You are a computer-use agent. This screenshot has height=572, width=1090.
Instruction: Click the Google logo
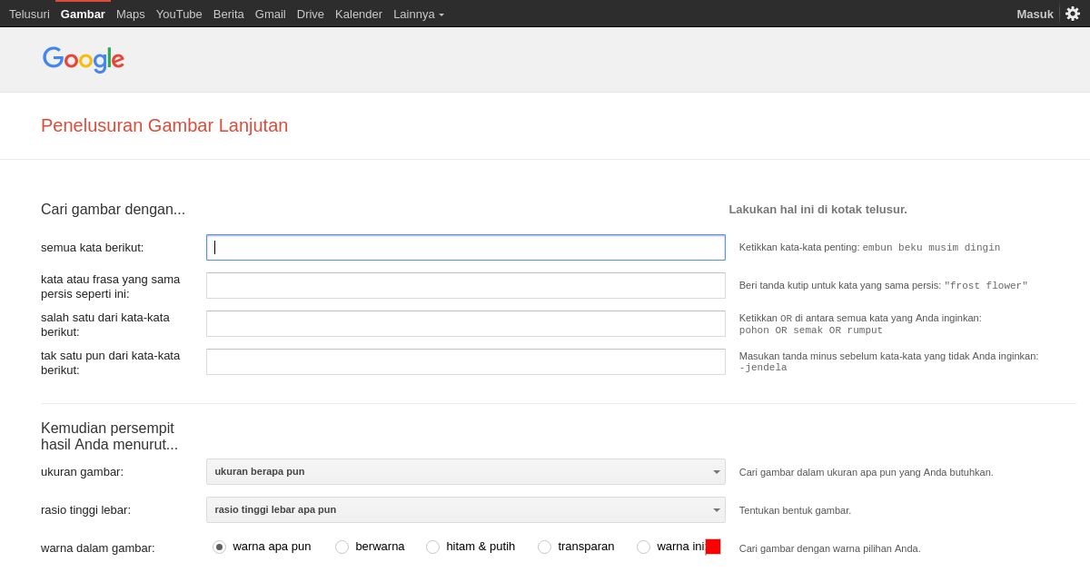pos(84,60)
